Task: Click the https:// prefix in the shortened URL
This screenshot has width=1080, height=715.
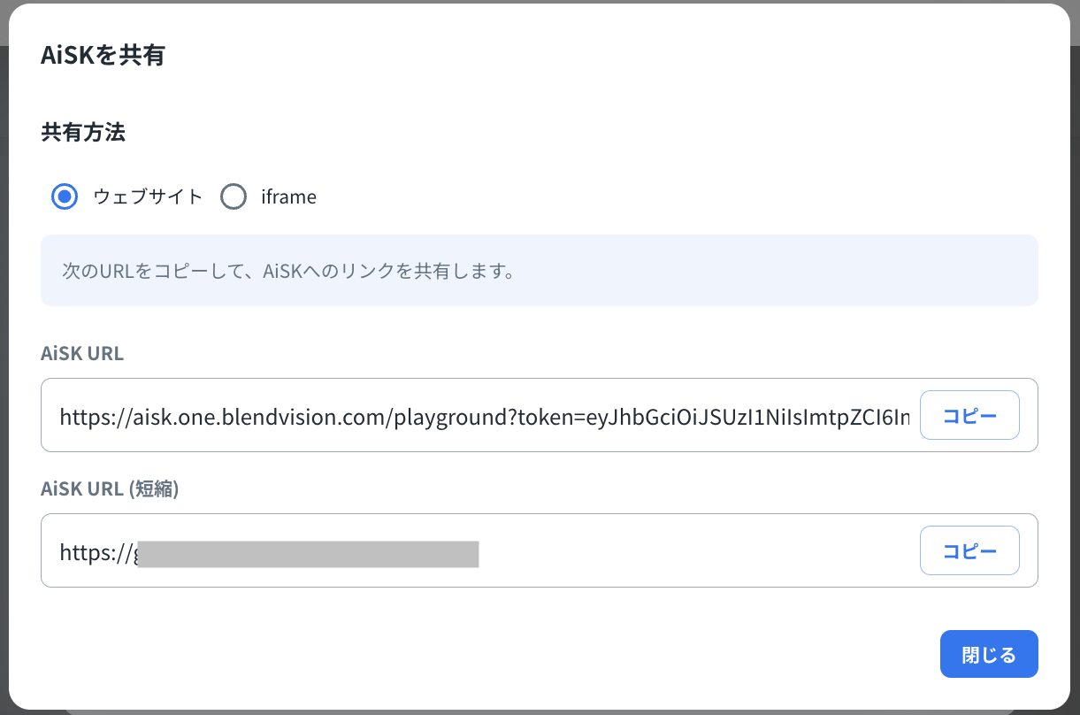Action: (x=95, y=554)
